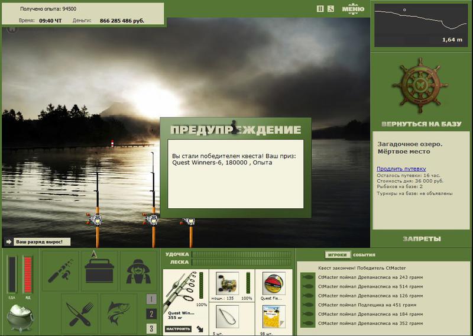
Task: Click the arrow icon beside rank notification
Action: pos(9,242)
